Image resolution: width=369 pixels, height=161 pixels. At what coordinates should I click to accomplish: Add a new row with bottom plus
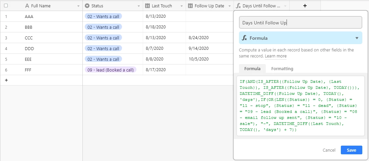6,80
